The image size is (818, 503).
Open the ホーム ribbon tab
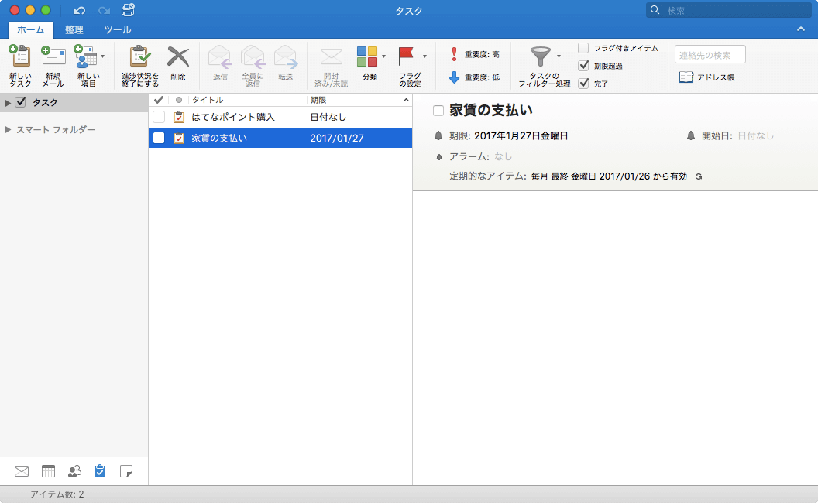pyautogui.click(x=31, y=29)
